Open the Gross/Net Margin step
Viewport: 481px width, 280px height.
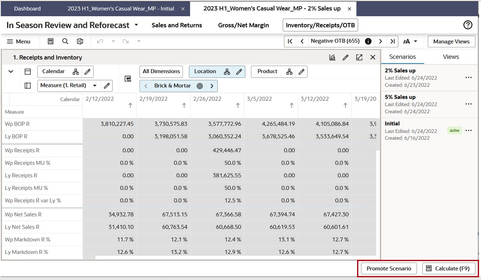click(243, 25)
